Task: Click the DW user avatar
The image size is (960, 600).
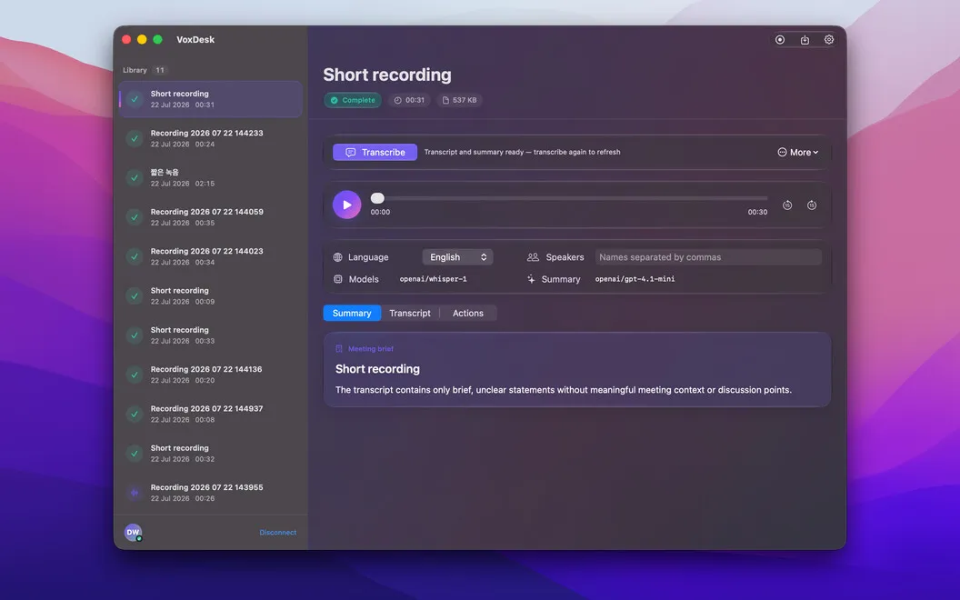Action: point(133,532)
